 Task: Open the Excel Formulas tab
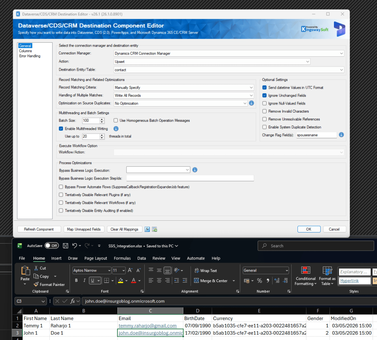point(122,258)
